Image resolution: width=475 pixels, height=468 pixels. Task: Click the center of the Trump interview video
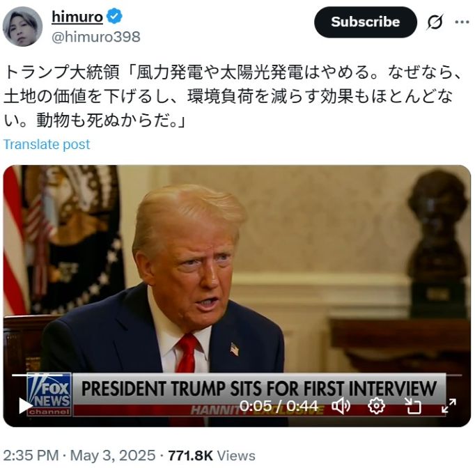237,296
